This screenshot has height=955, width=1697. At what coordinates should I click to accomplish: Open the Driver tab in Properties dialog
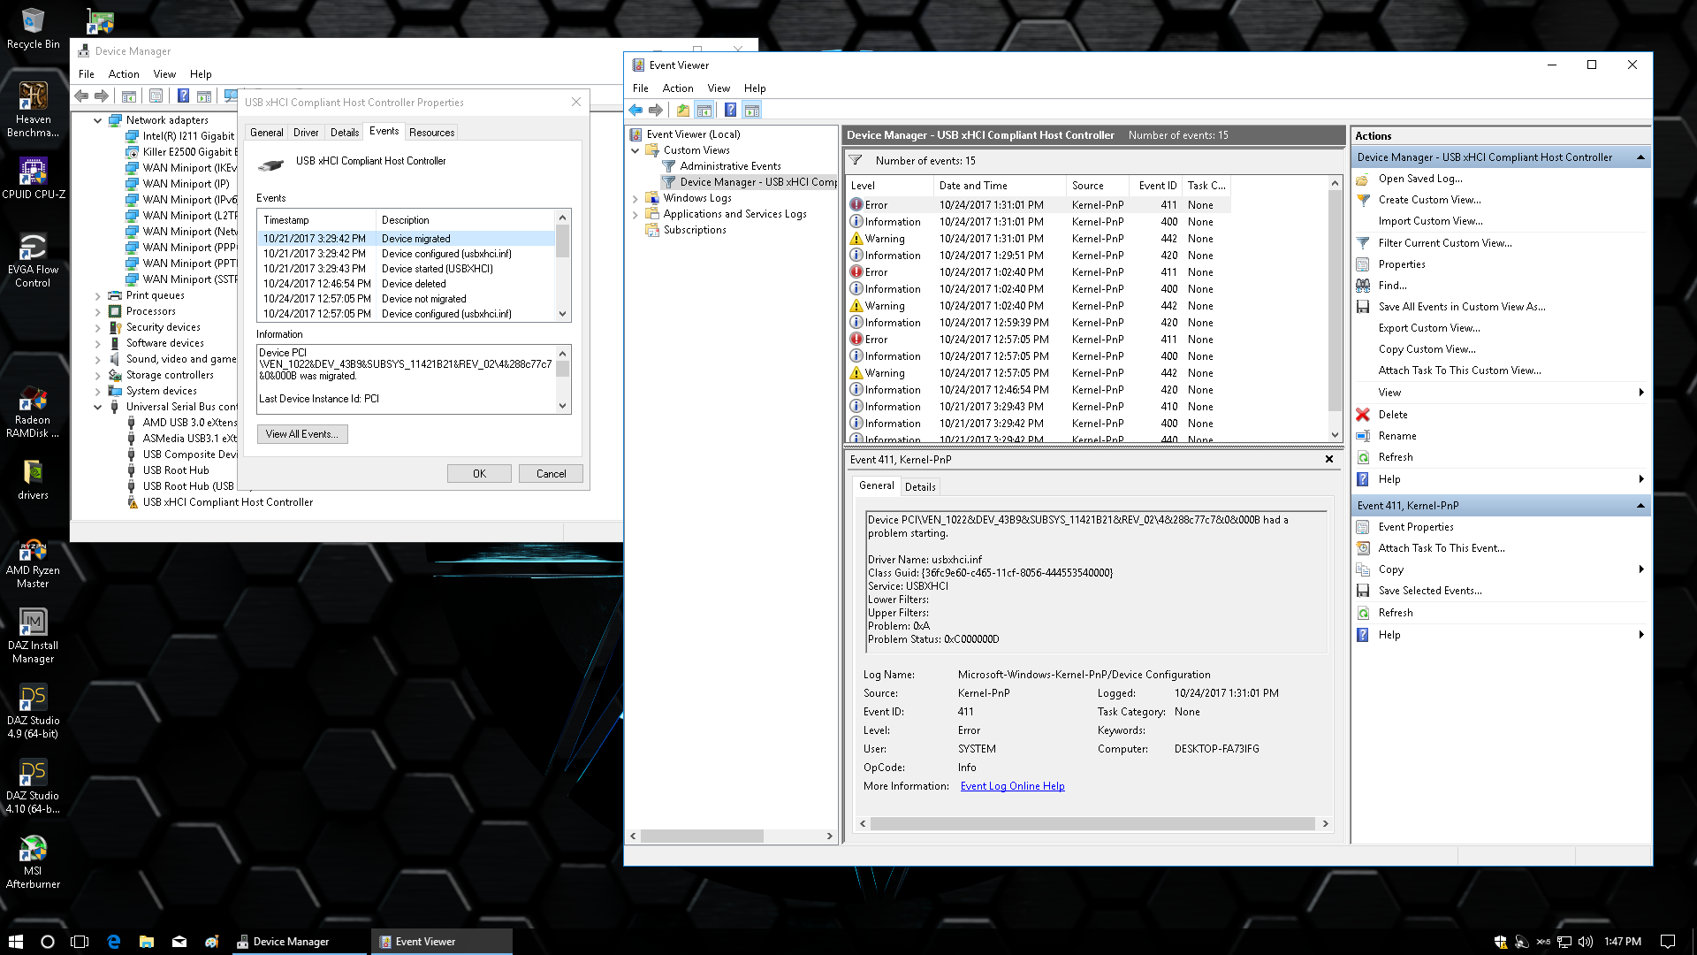[x=306, y=133]
